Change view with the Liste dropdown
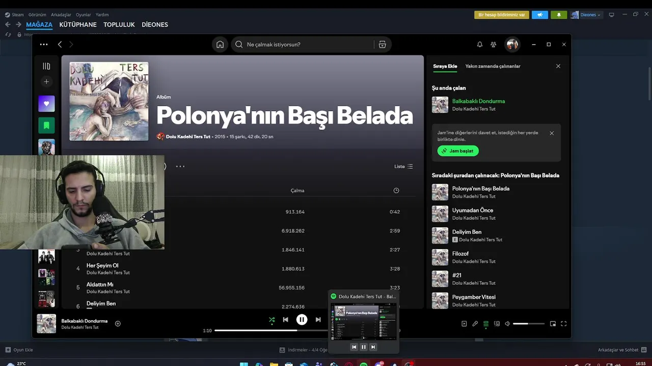652x366 pixels. 403,167
